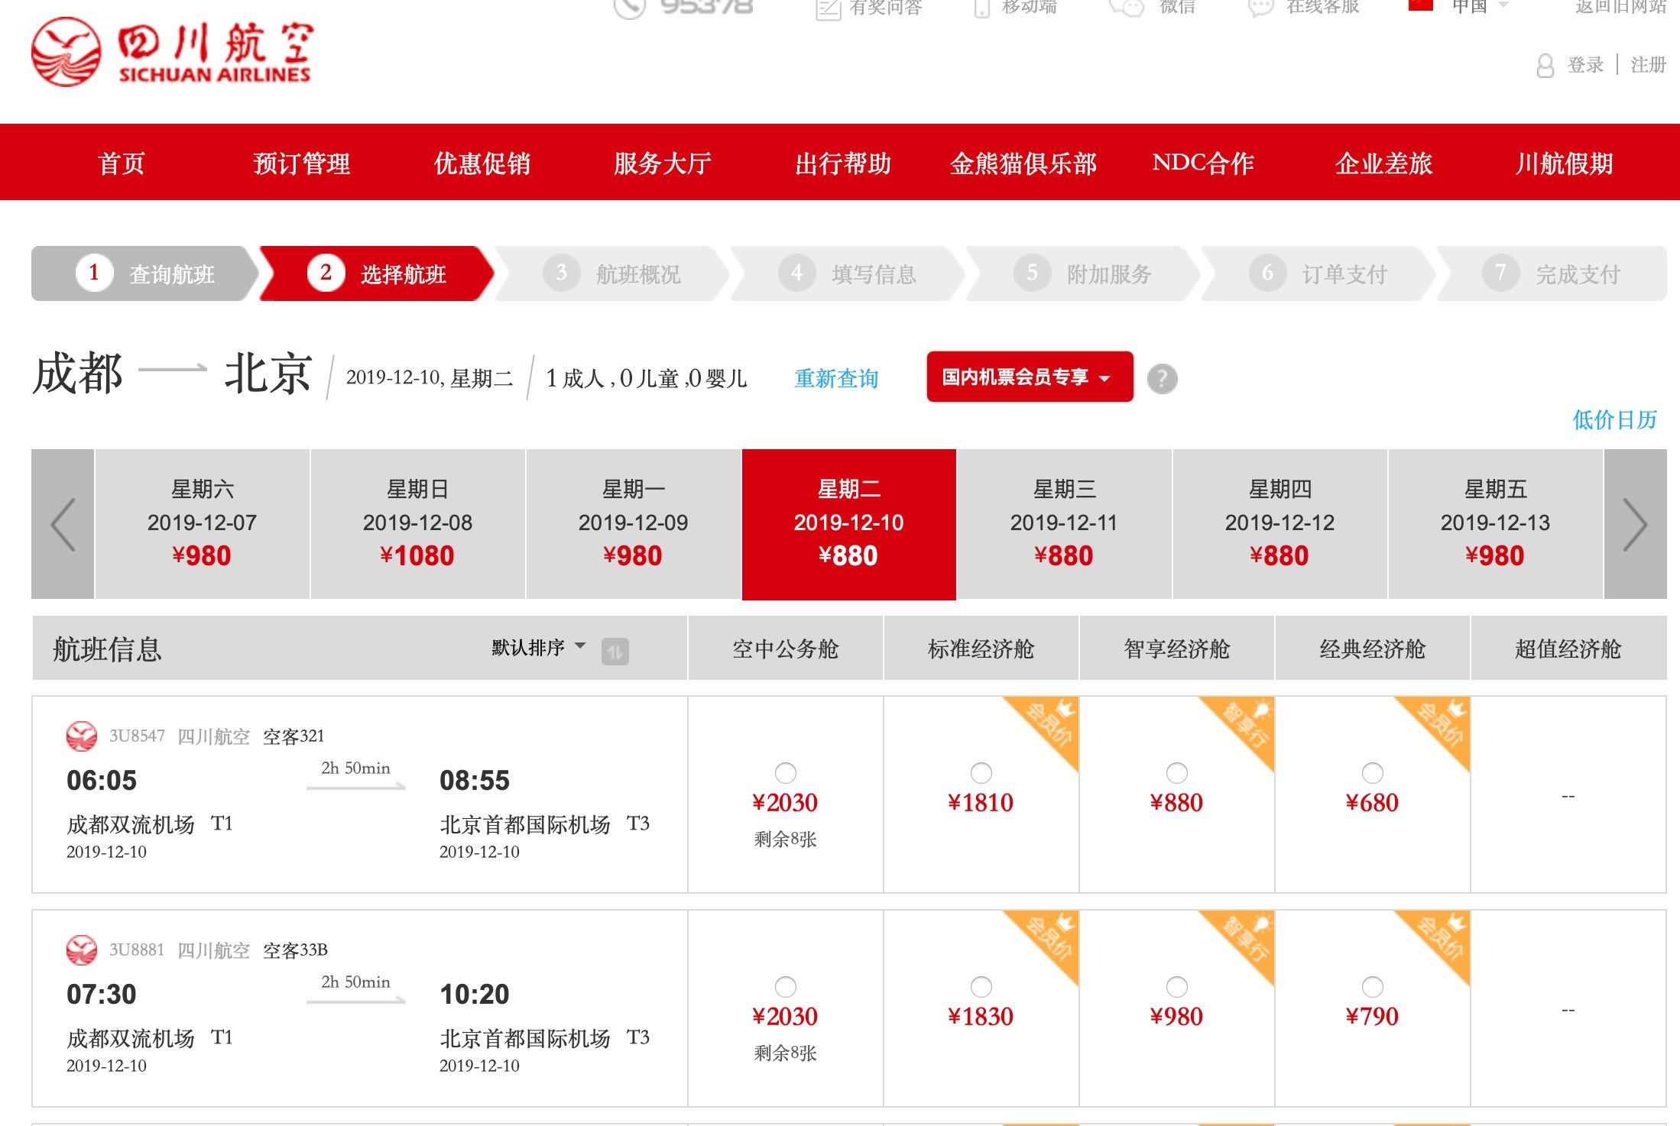The image size is (1680, 1126).
Task: Click the China flag icon
Action: coord(1420,6)
